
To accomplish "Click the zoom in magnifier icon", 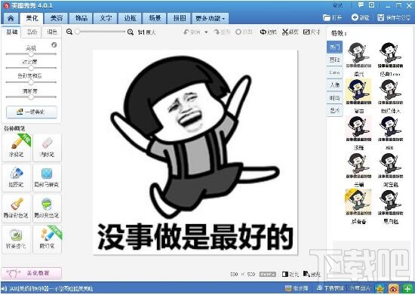I will pyautogui.click(x=131, y=32).
